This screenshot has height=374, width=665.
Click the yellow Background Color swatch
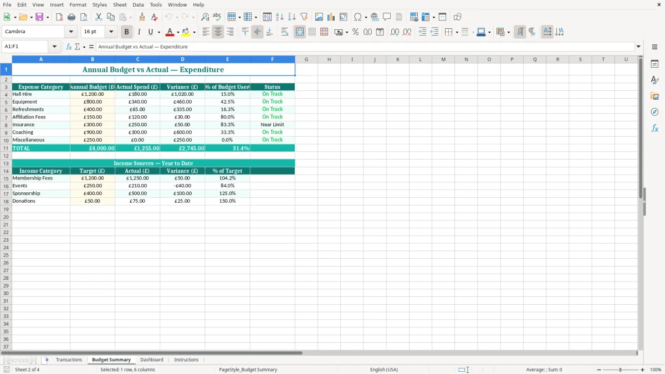[186, 32]
